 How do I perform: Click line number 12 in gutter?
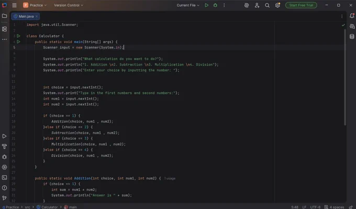[x=14, y=87]
